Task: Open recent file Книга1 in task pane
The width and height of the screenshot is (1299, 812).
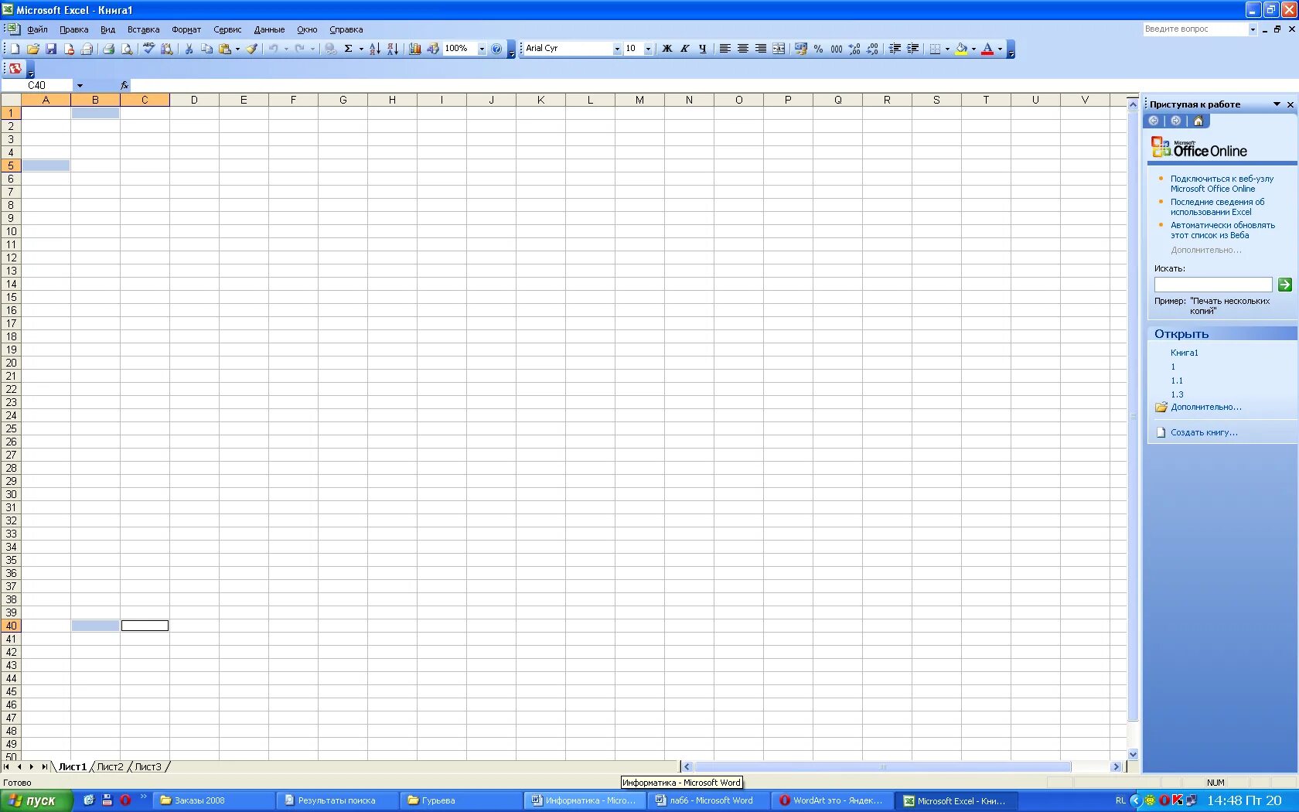Action: [x=1184, y=353]
